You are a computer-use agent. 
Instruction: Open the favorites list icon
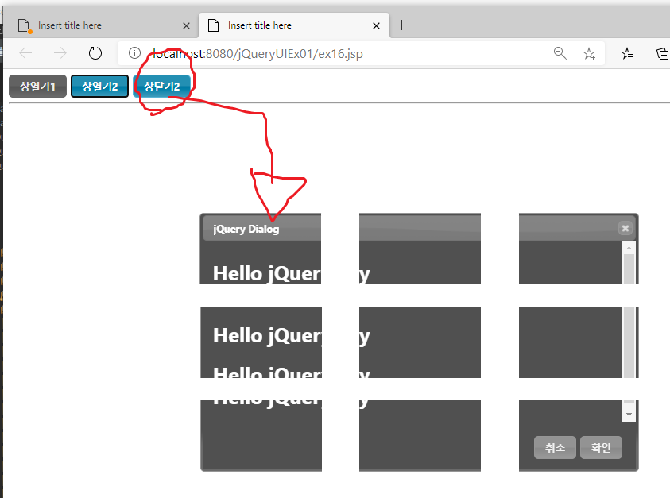(x=627, y=54)
